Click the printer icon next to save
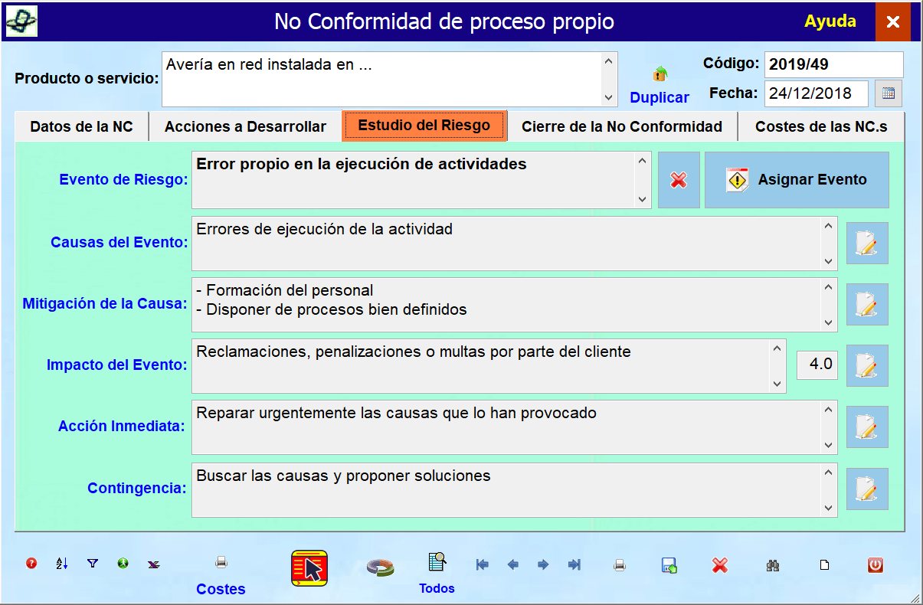The image size is (923, 605). pos(620,566)
